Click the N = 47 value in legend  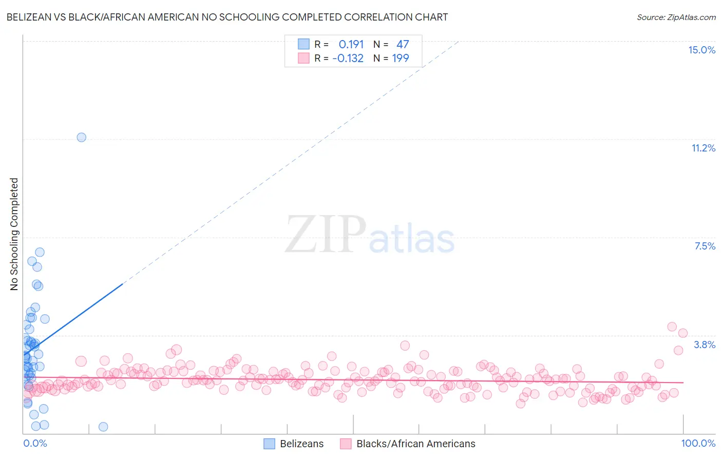[x=391, y=44]
